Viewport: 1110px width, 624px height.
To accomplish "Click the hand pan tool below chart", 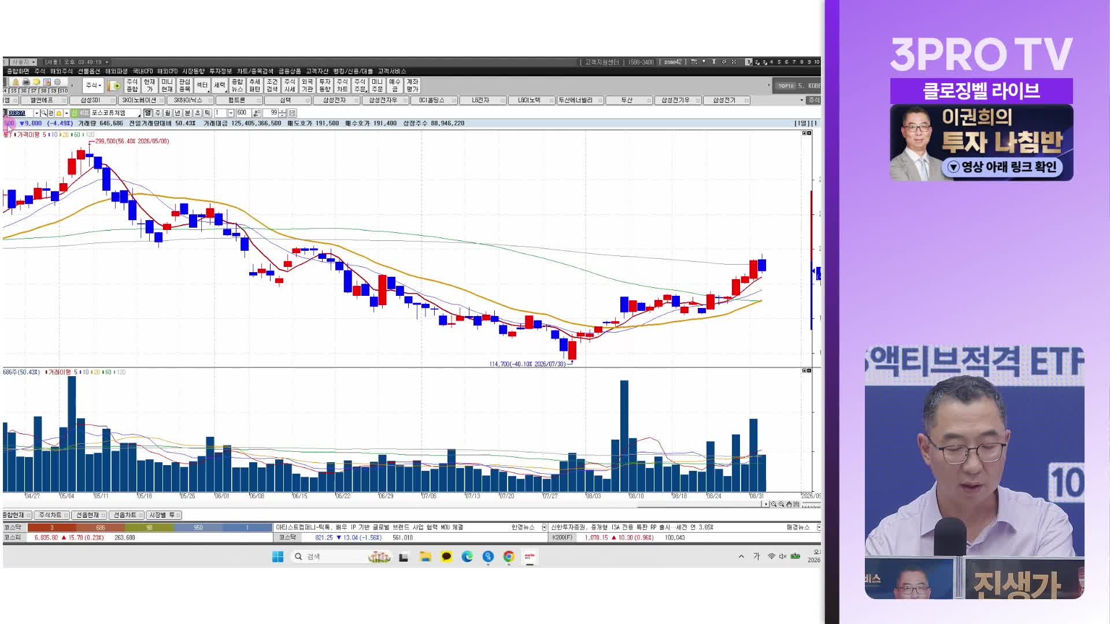I will pos(789,504).
